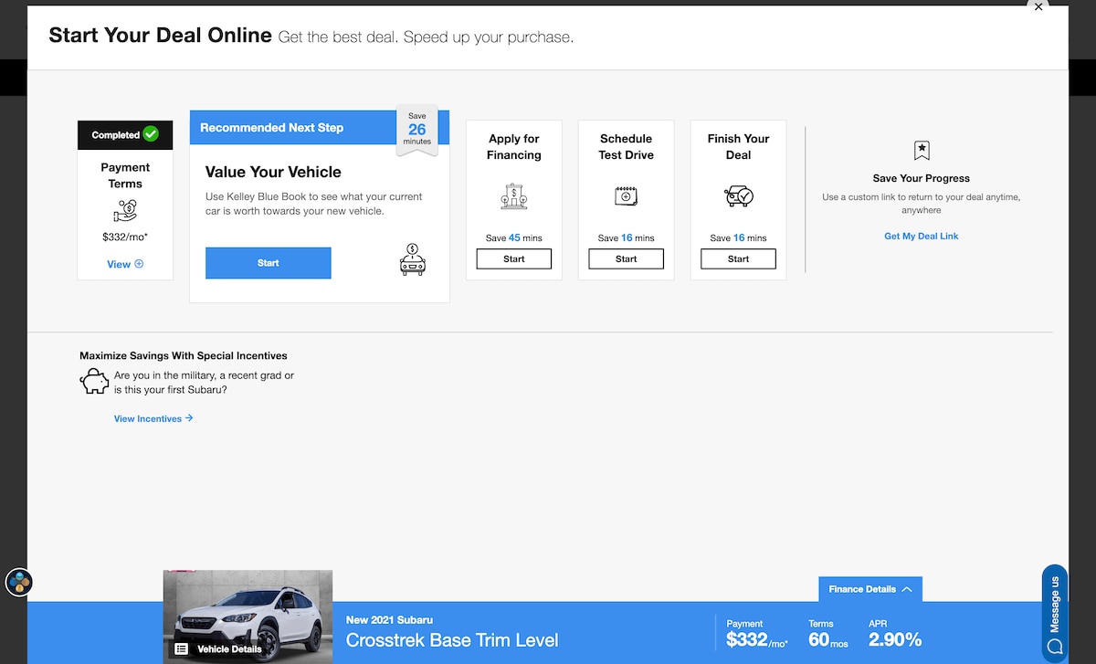The image size is (1096, 664).
Task: Click the arrow icon after View Incentives
Action: tap(189, 418)
